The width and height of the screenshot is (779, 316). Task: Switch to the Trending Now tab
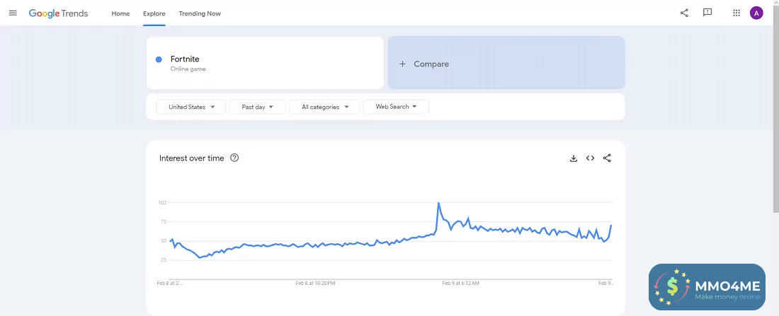point(200,13)
